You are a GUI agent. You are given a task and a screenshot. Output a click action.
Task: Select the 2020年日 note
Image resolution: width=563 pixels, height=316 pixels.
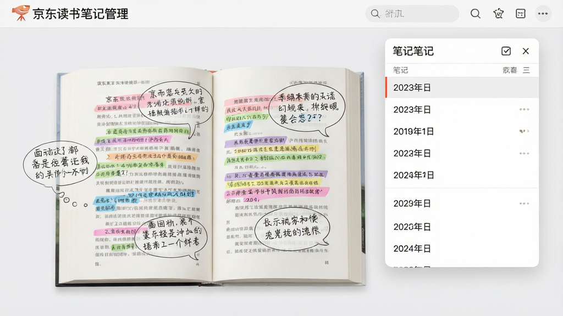click(462, 227)
